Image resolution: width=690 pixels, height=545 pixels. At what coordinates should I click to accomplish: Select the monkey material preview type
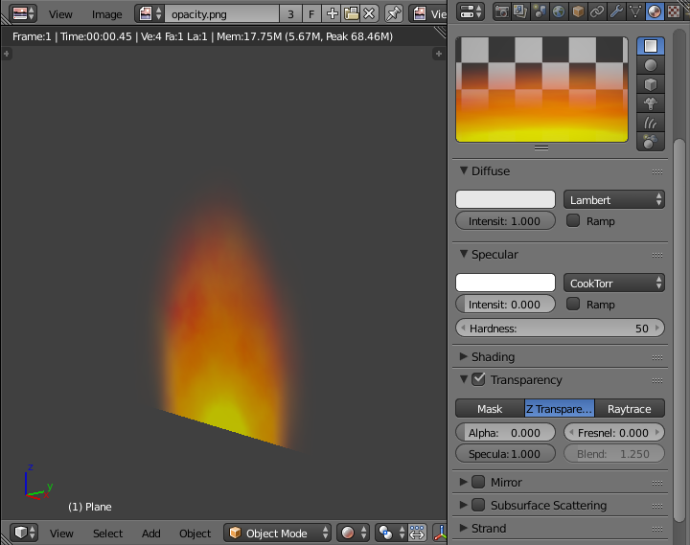click(651, 103)
